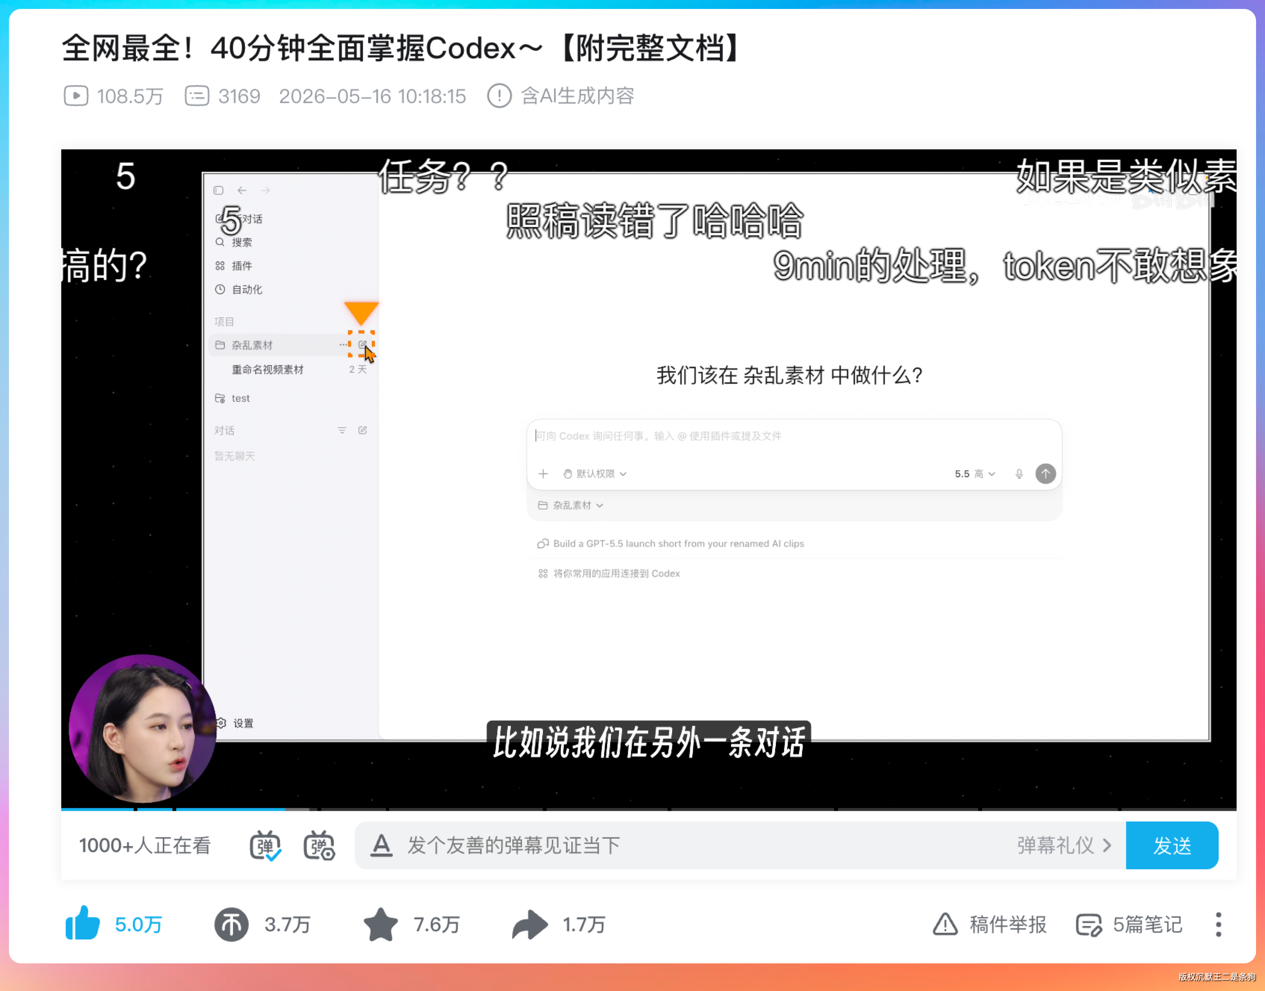The width and height of the screenshot is (1265, 991).
Task: Click the video progress bar
Action: click(x=649, y=809)
